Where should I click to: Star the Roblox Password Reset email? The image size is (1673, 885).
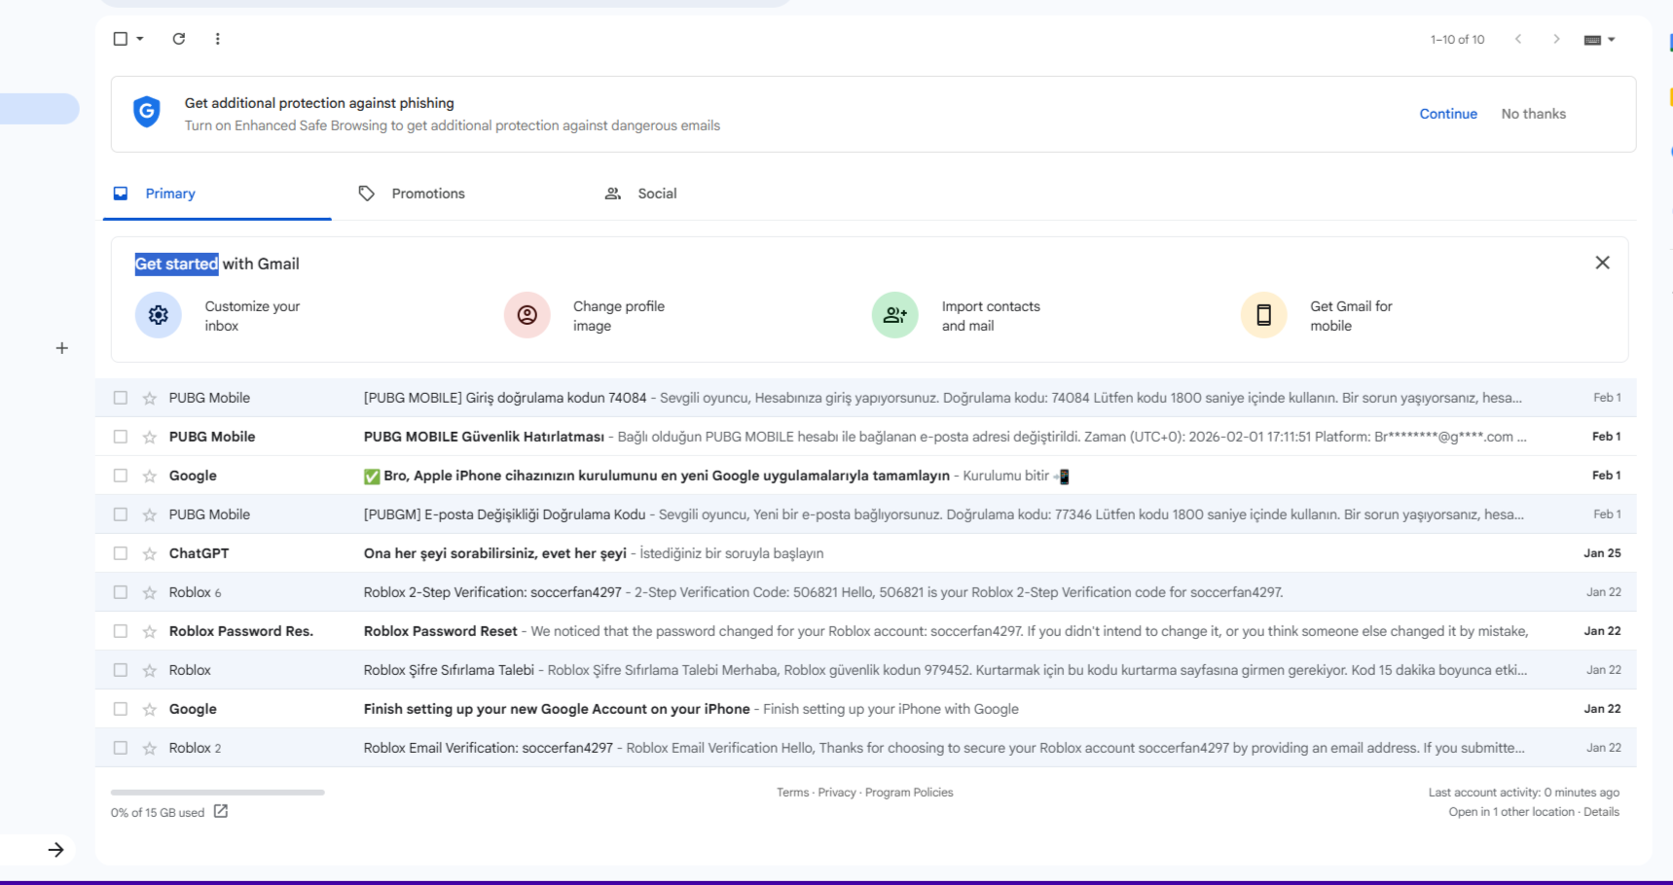click(150, 631)
